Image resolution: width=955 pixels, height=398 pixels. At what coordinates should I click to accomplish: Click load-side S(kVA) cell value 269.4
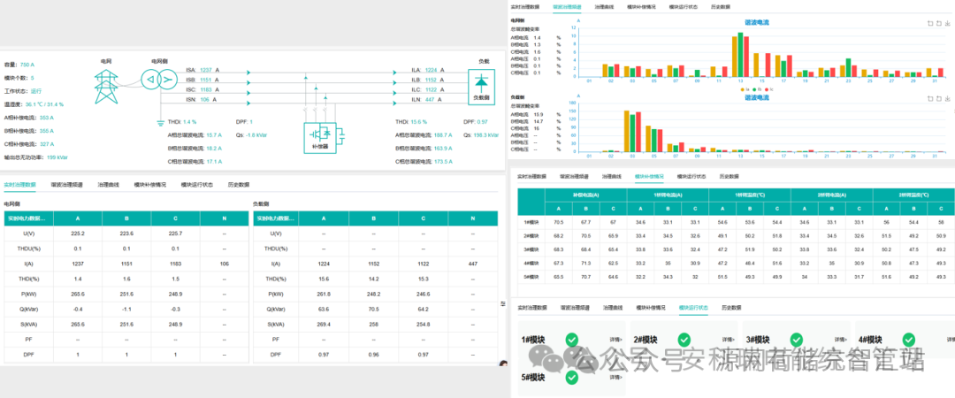[324, 323]
